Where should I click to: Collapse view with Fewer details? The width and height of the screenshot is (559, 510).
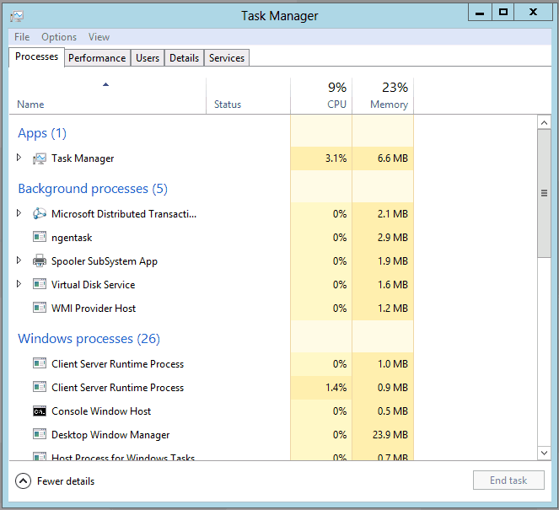(x=56, y=481)
